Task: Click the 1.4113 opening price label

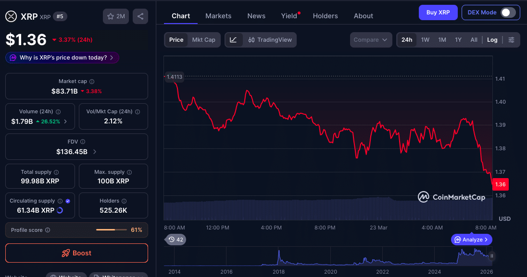Action: pyautogui.click(x=174, y=77)
